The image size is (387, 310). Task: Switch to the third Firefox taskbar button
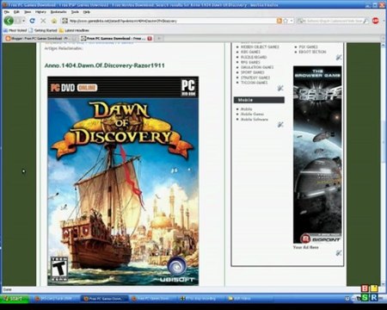click(153, 299)
